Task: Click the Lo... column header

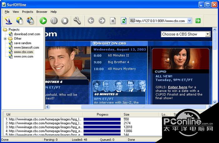Action: [x=165, y=114]
